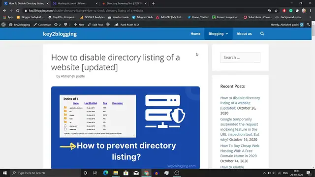Click Customize in the admin bar
This screenshot has width=315, height=177.
point(42,25)
